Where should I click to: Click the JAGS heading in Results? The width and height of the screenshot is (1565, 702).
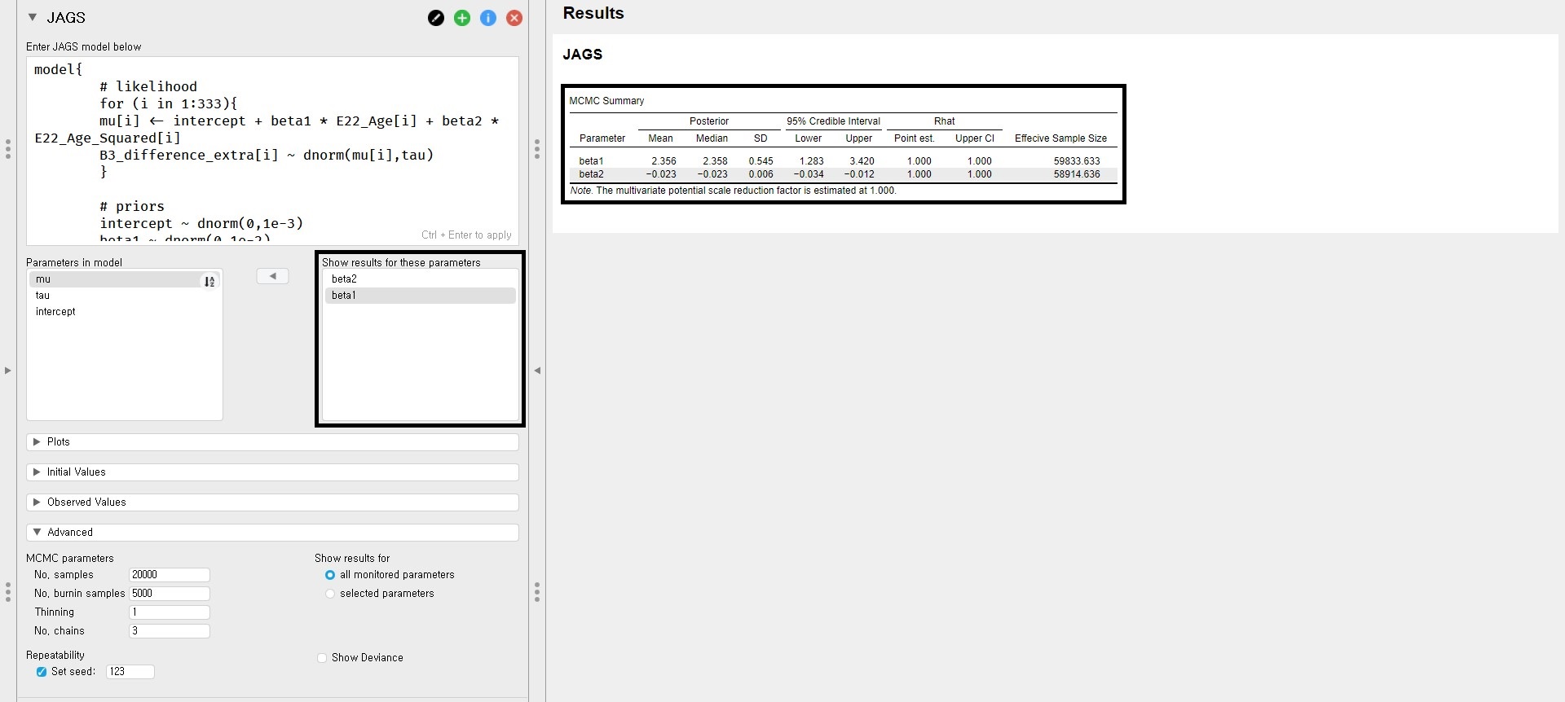click(582, 55)
